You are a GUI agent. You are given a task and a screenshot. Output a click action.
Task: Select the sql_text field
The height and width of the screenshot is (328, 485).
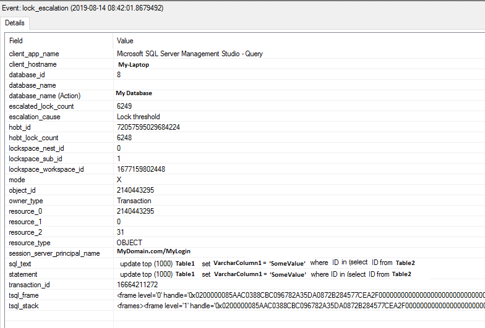20,264
